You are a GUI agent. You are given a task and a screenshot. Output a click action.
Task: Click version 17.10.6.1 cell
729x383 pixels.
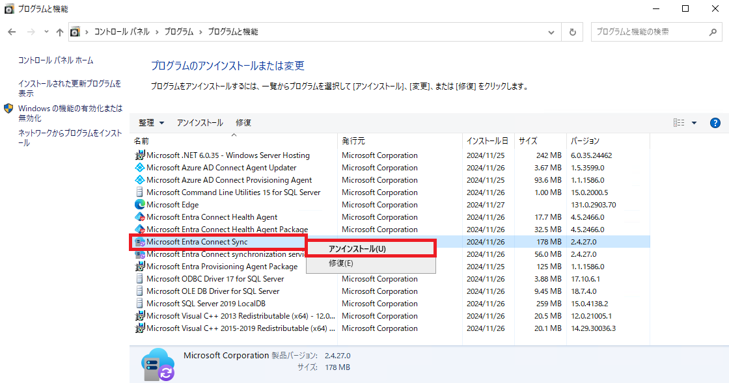585,279
